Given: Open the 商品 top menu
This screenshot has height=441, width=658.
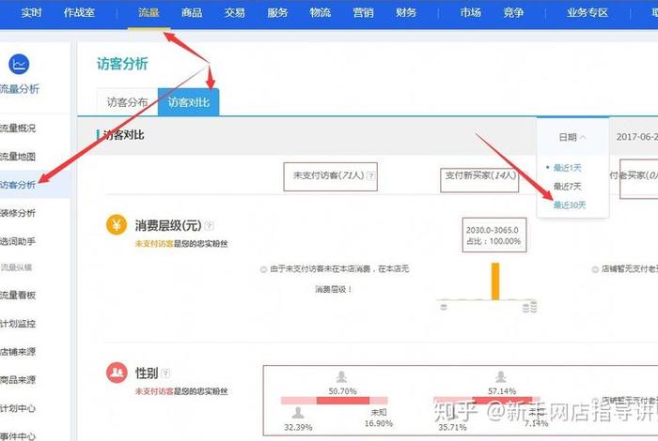Looking at the screenshot, I should click(x=192, y=12).
